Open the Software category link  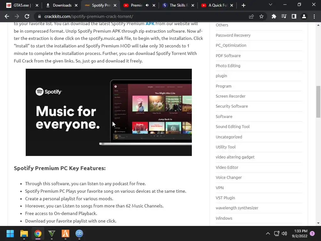tap(224, 116)
